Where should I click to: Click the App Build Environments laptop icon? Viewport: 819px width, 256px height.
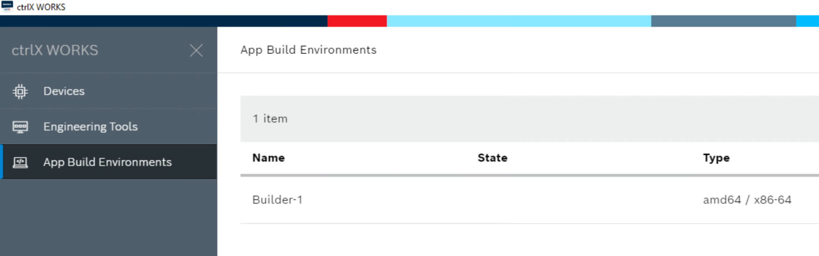(x=20, y=162)
